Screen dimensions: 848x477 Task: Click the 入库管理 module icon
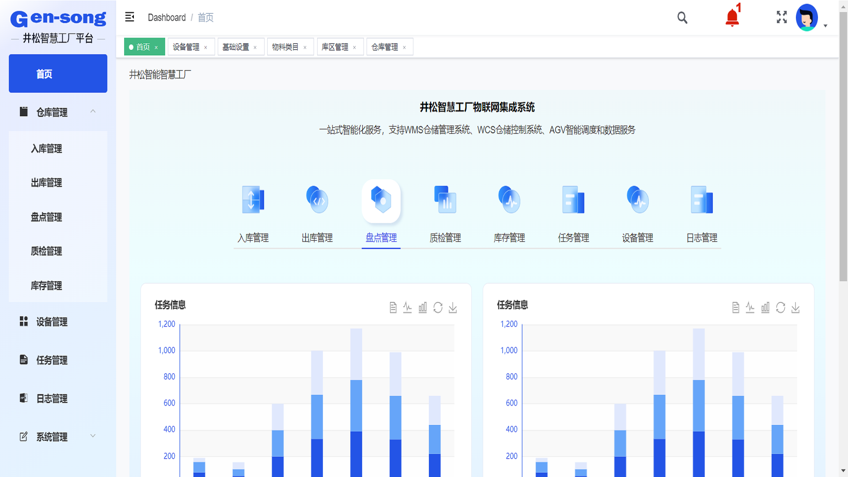(253, 200)
